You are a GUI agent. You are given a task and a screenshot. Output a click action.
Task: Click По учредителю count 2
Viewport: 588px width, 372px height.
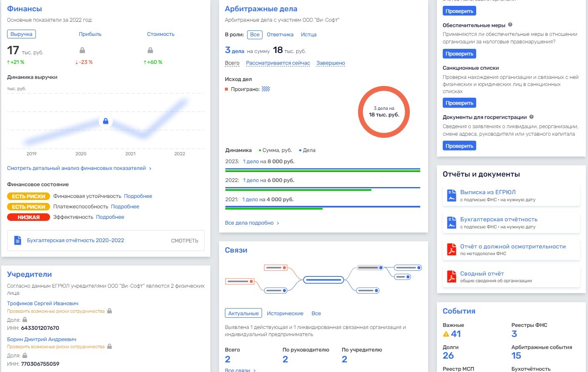344,359
